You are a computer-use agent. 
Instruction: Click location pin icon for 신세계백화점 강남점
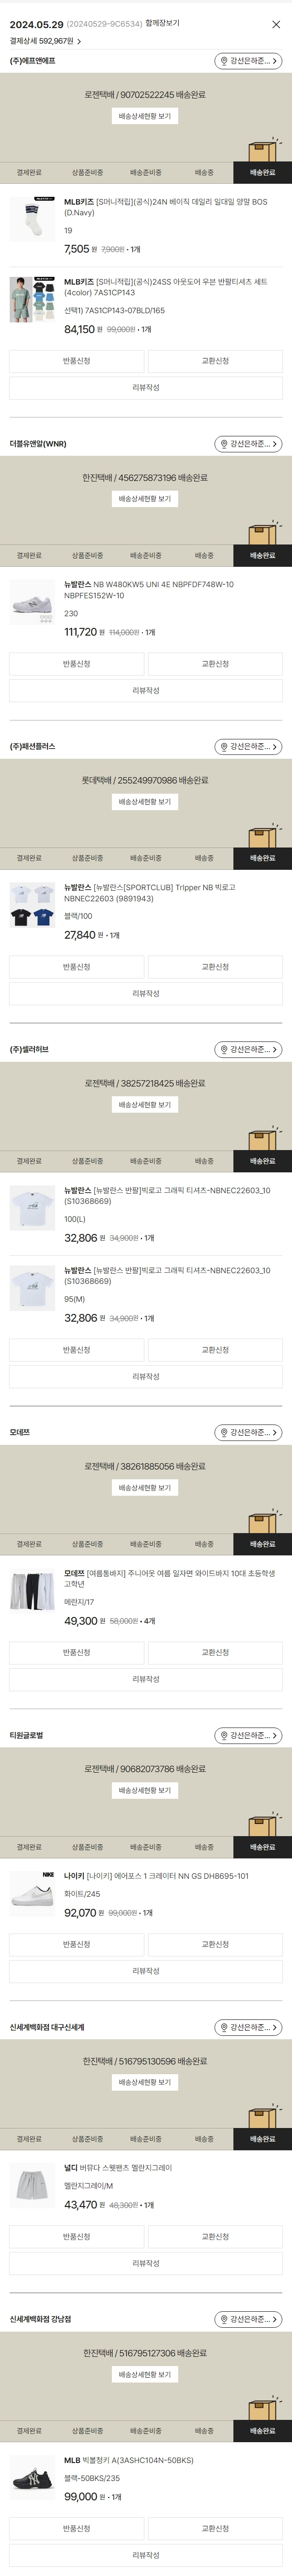coord(224,2319)
